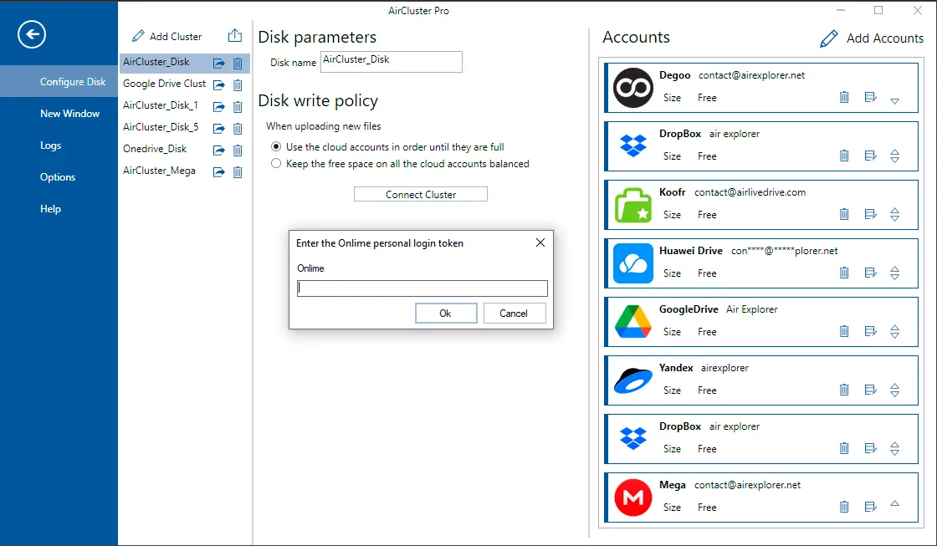Click Add Accounts
Screen dimensions: 937x546
pos(872,38)
